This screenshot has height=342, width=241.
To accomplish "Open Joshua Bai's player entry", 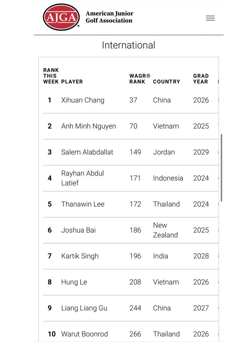I will [x=78, y=230].
